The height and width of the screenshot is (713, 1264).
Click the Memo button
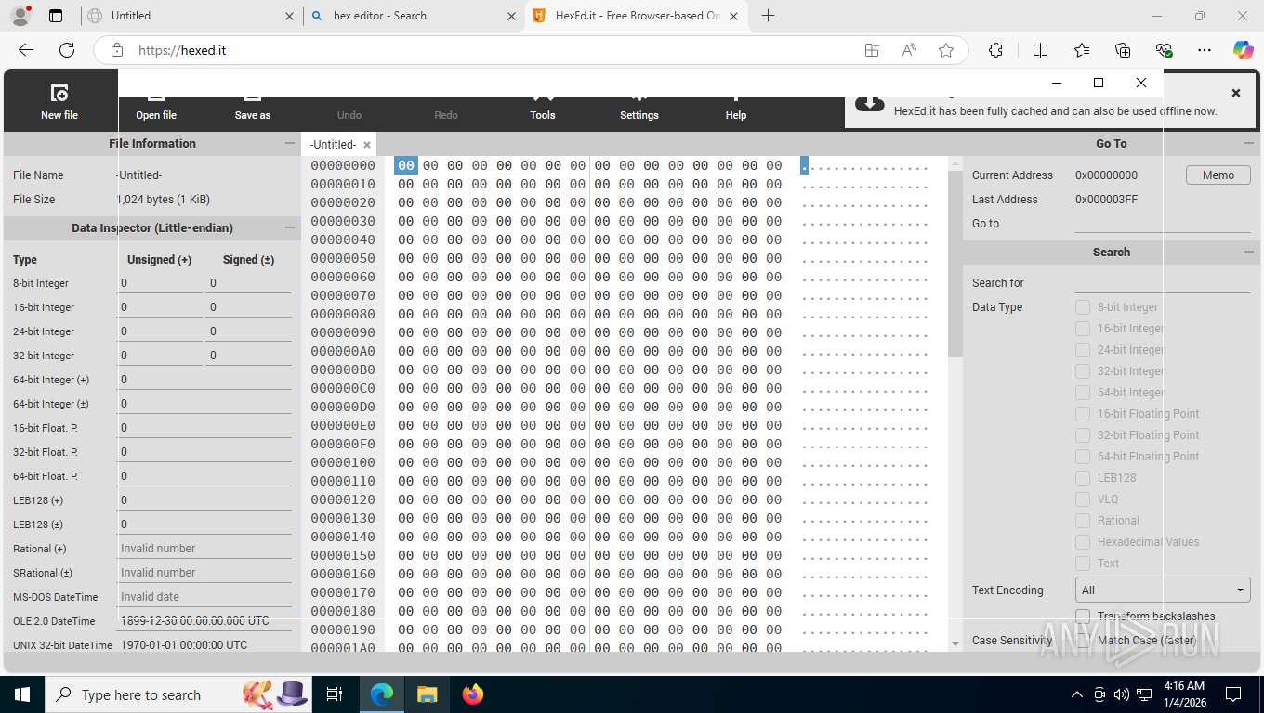pos(1218,175)
